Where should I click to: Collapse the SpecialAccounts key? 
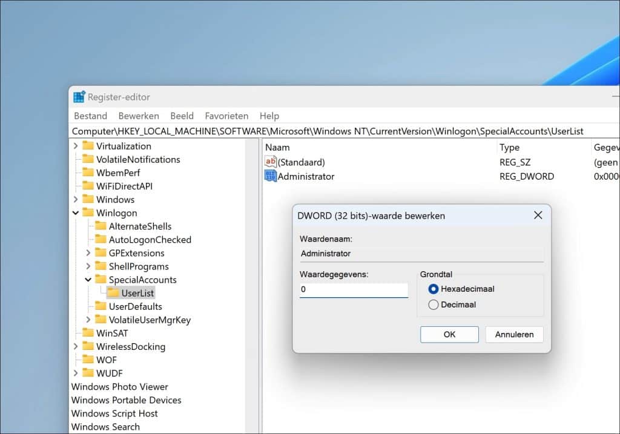pyautogui.click(x=88, y=280)
